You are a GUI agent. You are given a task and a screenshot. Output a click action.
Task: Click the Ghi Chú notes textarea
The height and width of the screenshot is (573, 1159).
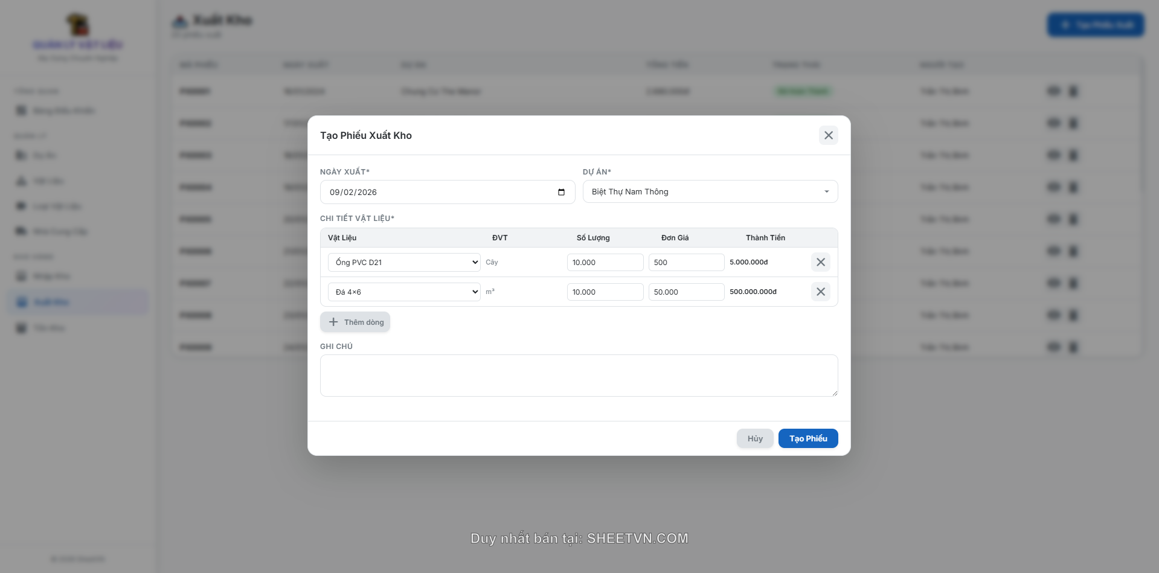(x=579, y=375)
